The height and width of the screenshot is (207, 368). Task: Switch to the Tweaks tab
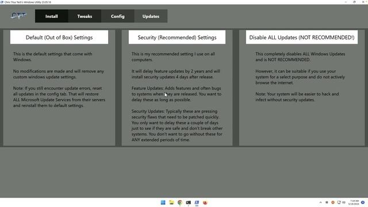(x=85, y=16)
